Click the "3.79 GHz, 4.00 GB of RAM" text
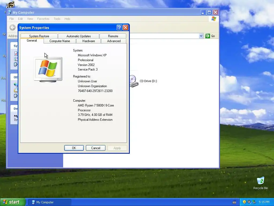274x206 pixels. click(95, 115)
